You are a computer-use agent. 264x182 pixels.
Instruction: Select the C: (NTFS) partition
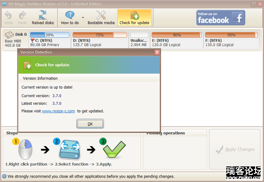[x=49, y=40]
